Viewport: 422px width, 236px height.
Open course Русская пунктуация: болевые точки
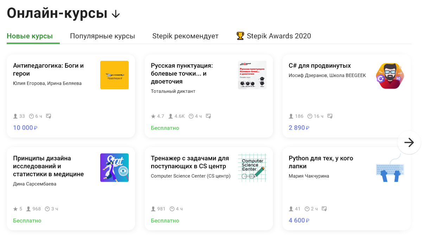click(x=182, y=74)
